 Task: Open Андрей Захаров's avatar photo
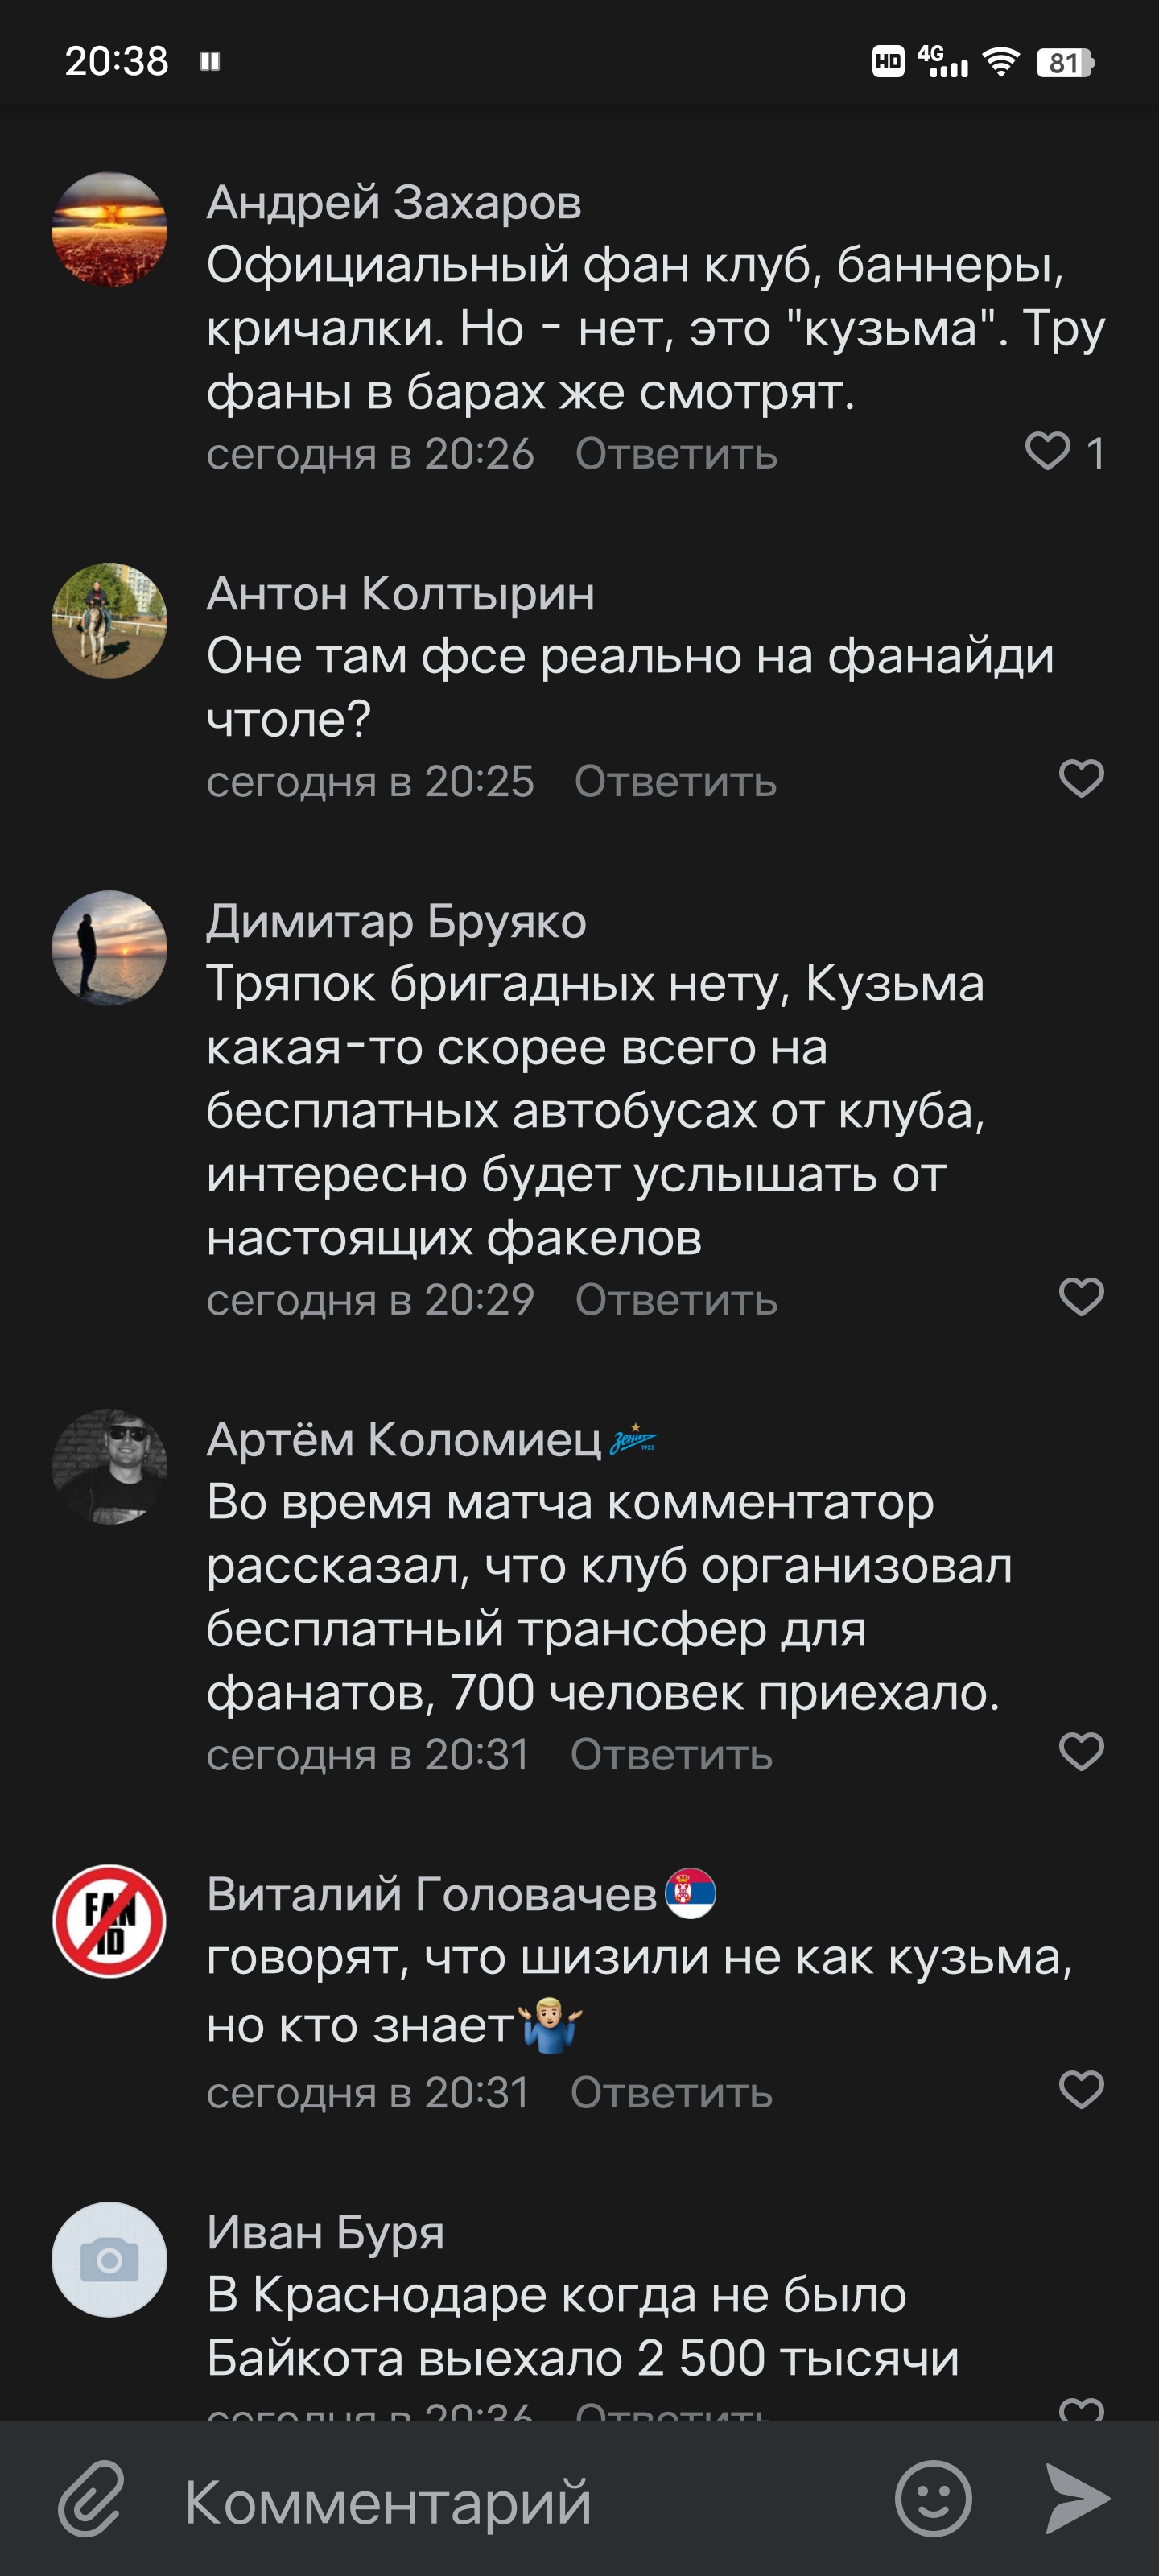(109, 230)
